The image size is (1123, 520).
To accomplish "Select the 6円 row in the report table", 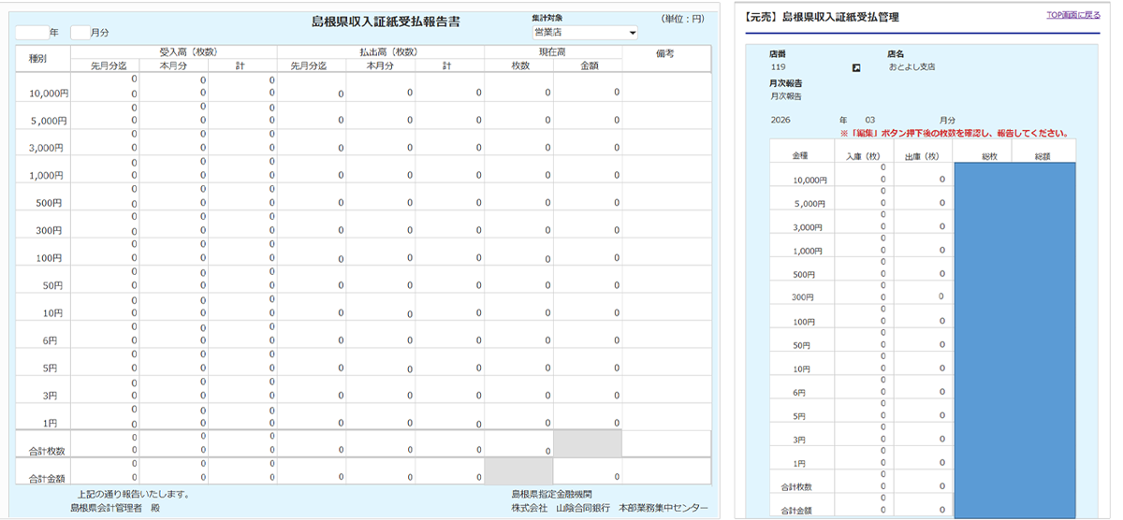I will point(364,334).
